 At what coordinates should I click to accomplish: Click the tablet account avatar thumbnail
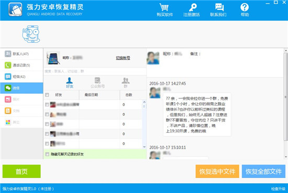53,58
